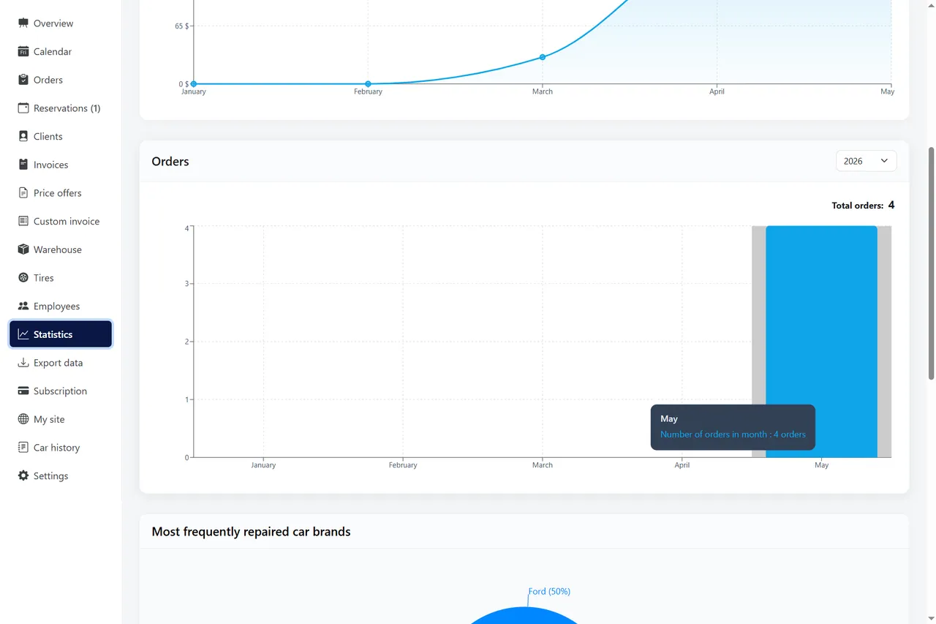Open the Tires section
Viewport: 936px width, 624px height.
pos(61,278)
